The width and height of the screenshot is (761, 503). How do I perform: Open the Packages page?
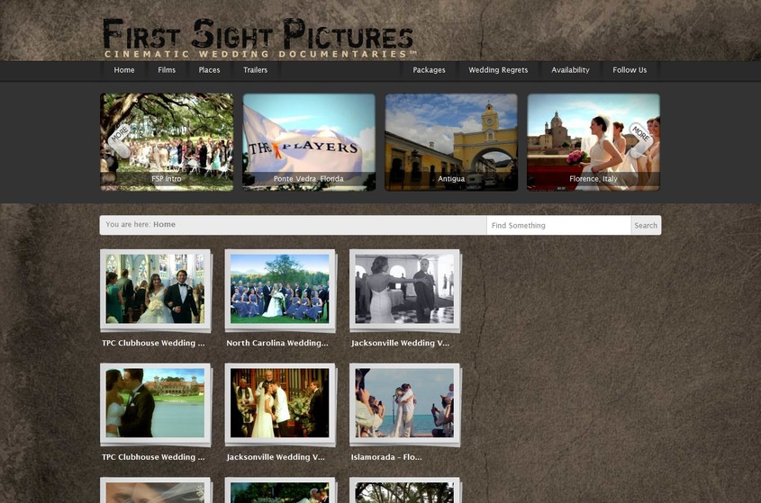coord(429,70)
